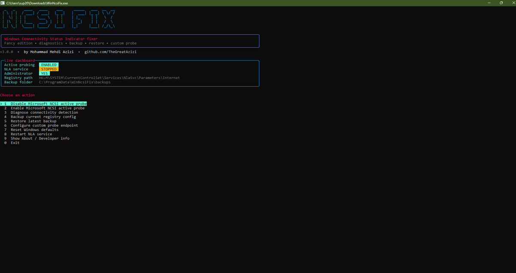The image size is (516, 273).
Task: Click the Registry path label
Action: tap(18, 78)
